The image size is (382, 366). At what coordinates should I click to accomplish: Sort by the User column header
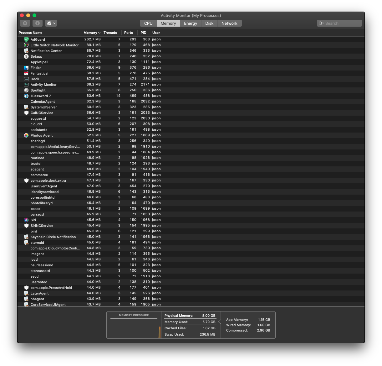click(164, 33)
